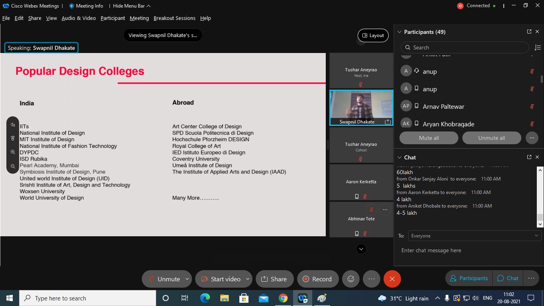544x306 pixels.
Task: Open the Breakout Sessions menu
Action: [174, 18]
